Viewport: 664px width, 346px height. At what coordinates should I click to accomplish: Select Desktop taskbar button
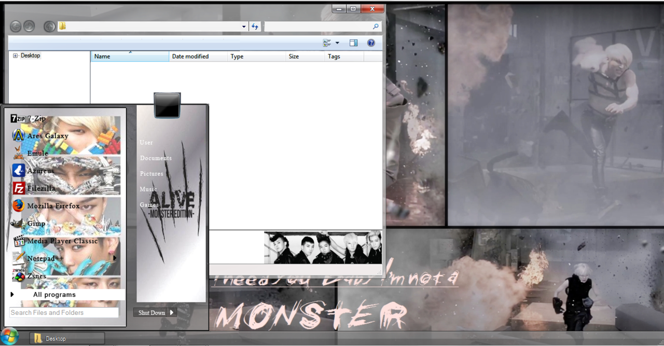click(67, 338)
